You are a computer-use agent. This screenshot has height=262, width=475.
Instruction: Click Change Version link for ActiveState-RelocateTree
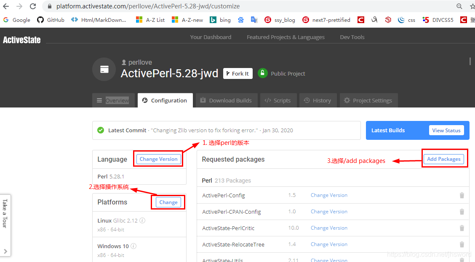click(x=329, y=244)
